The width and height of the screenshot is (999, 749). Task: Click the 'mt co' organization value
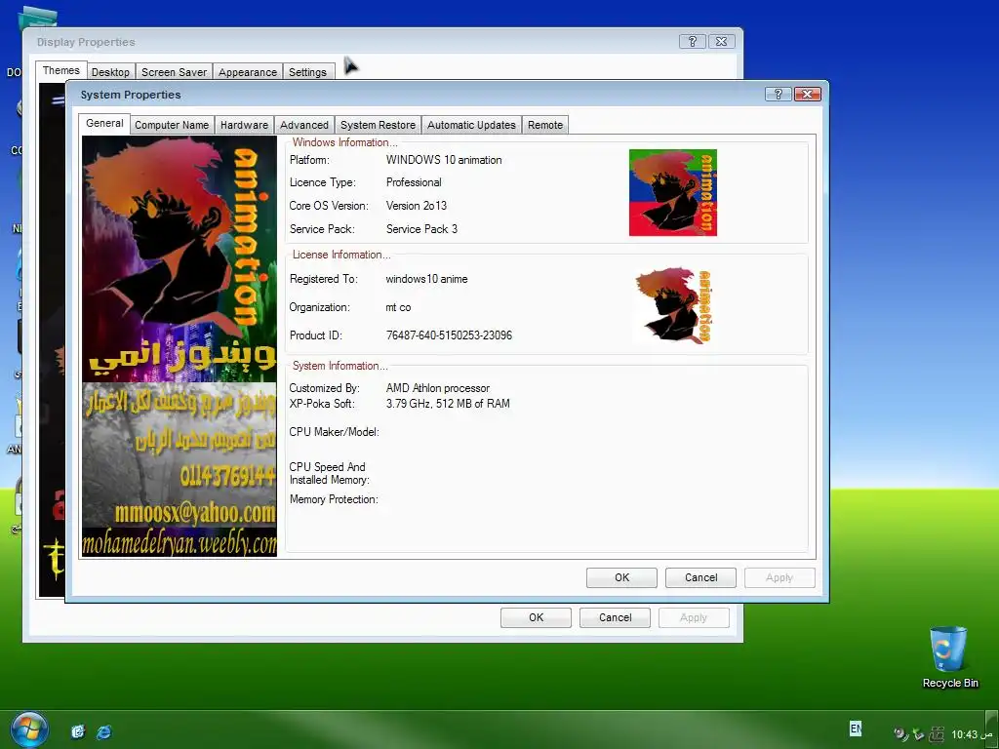398,307
